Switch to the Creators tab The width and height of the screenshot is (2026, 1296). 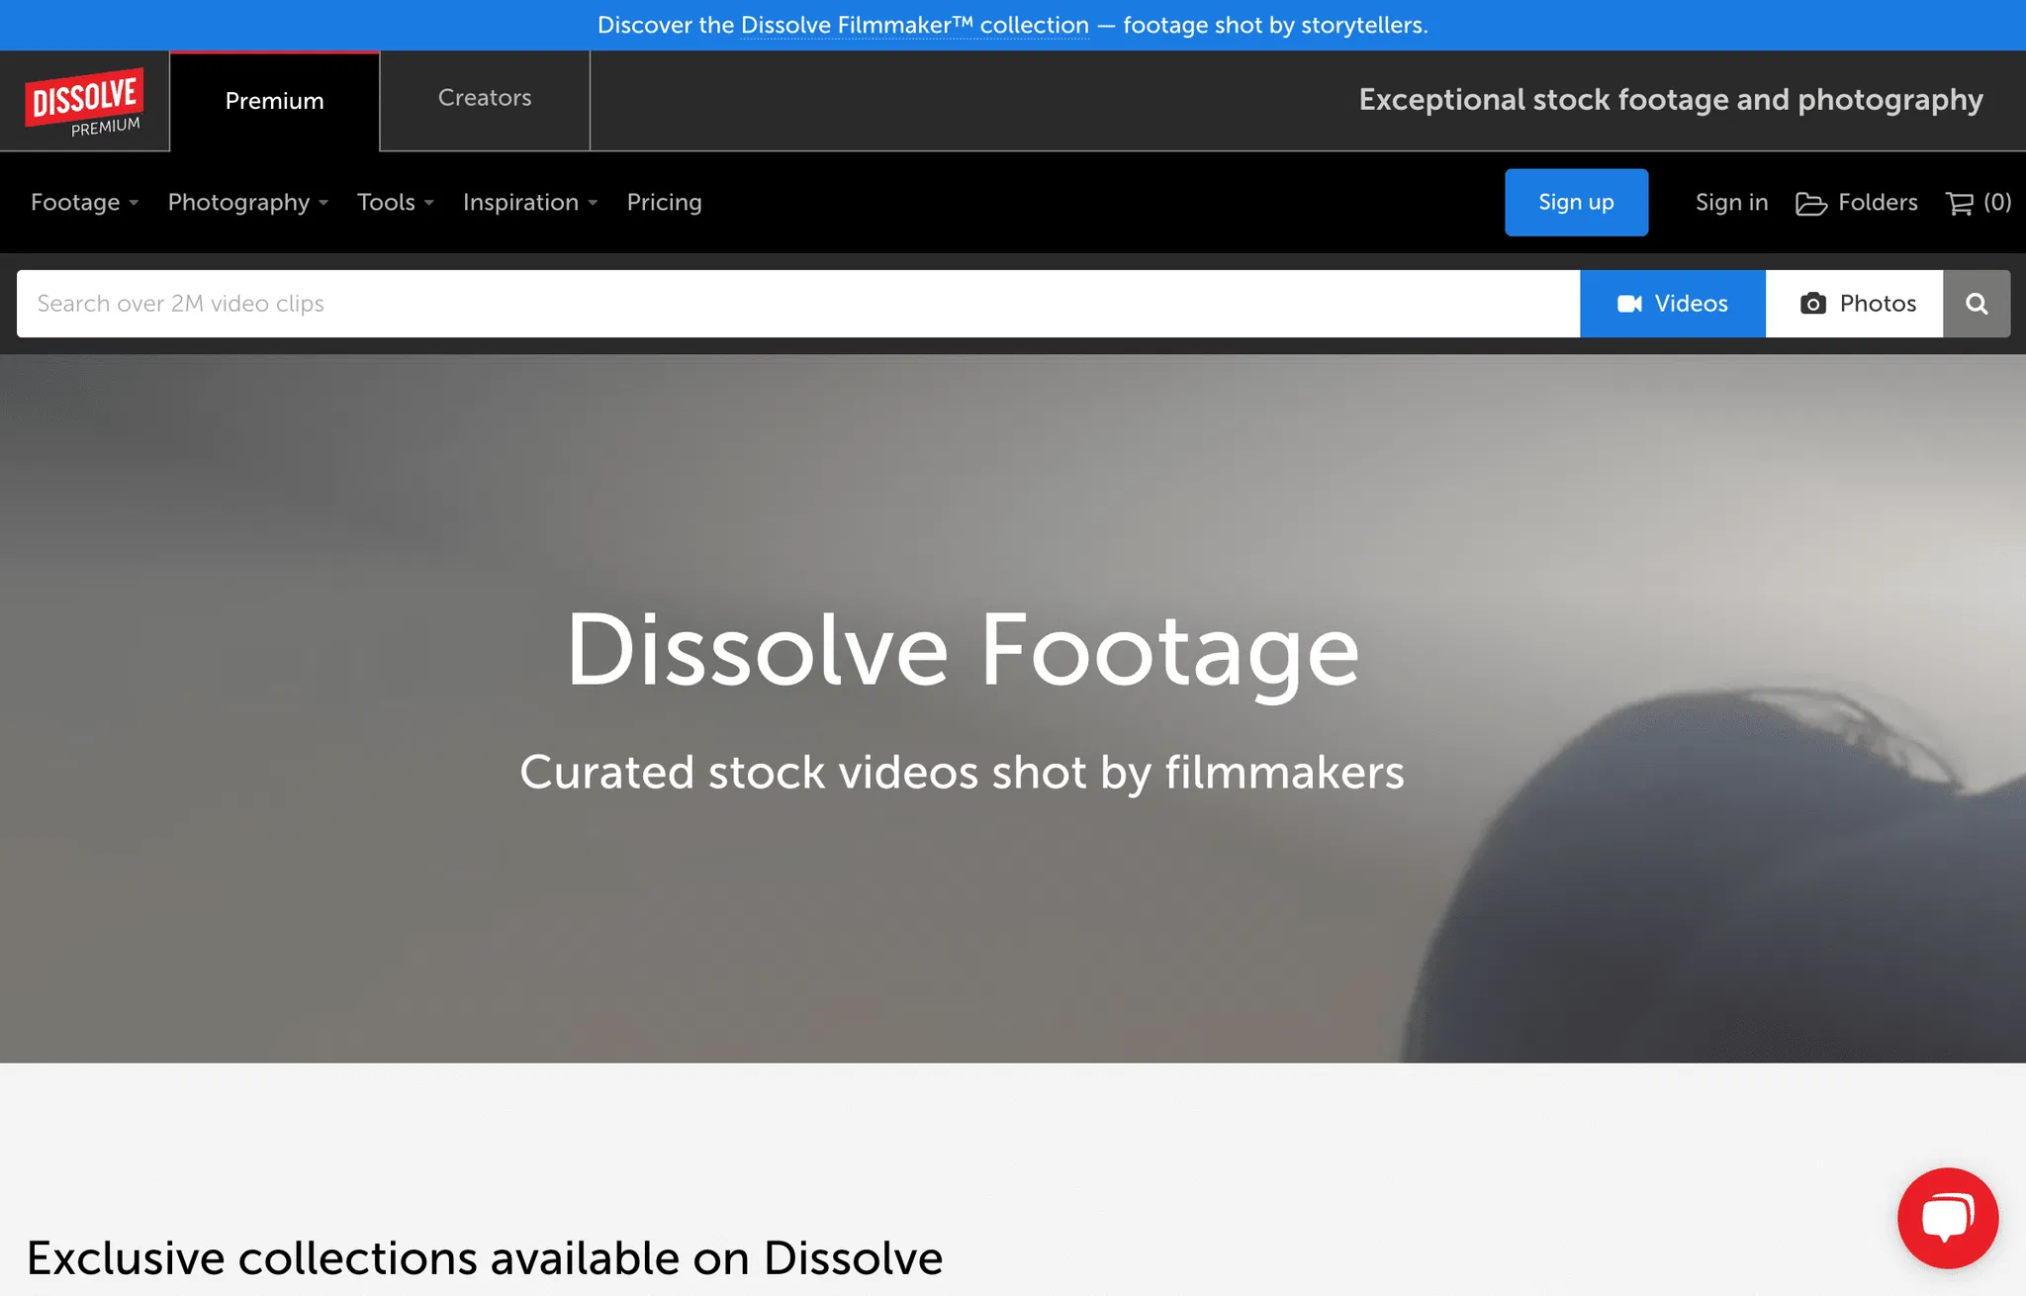click(x=485, y=98)
